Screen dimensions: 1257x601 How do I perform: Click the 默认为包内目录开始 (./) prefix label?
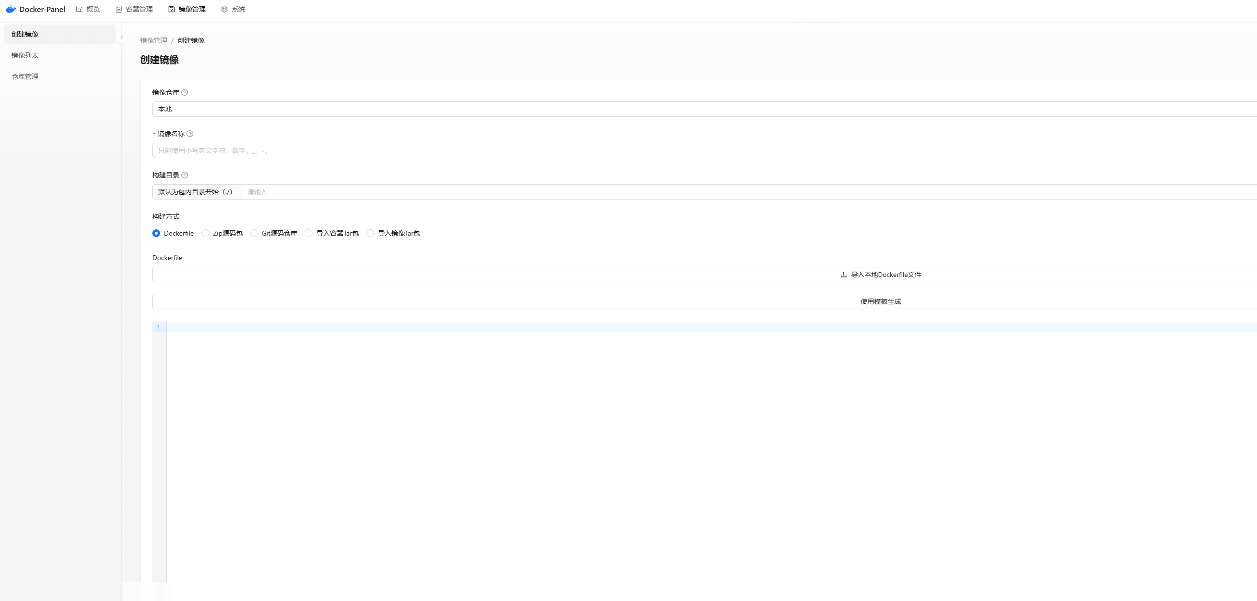[197, 192]
